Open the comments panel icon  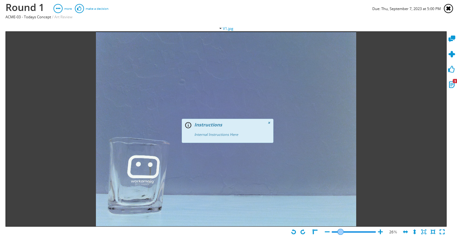click(x=452, y=39)
